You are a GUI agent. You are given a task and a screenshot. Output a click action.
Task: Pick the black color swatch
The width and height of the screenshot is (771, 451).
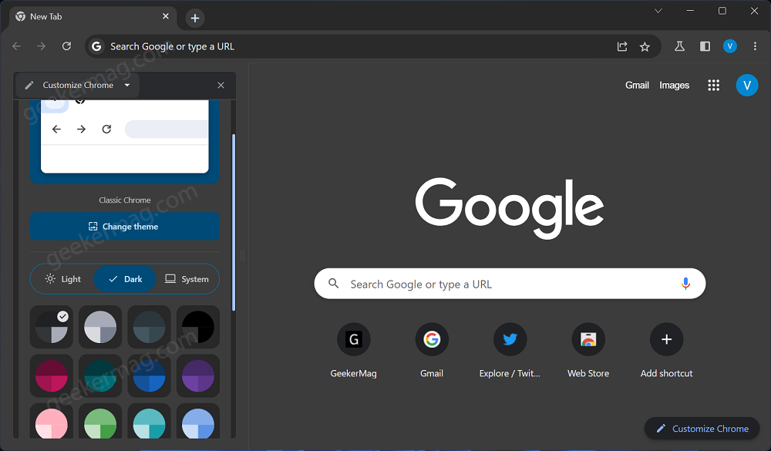198,327
